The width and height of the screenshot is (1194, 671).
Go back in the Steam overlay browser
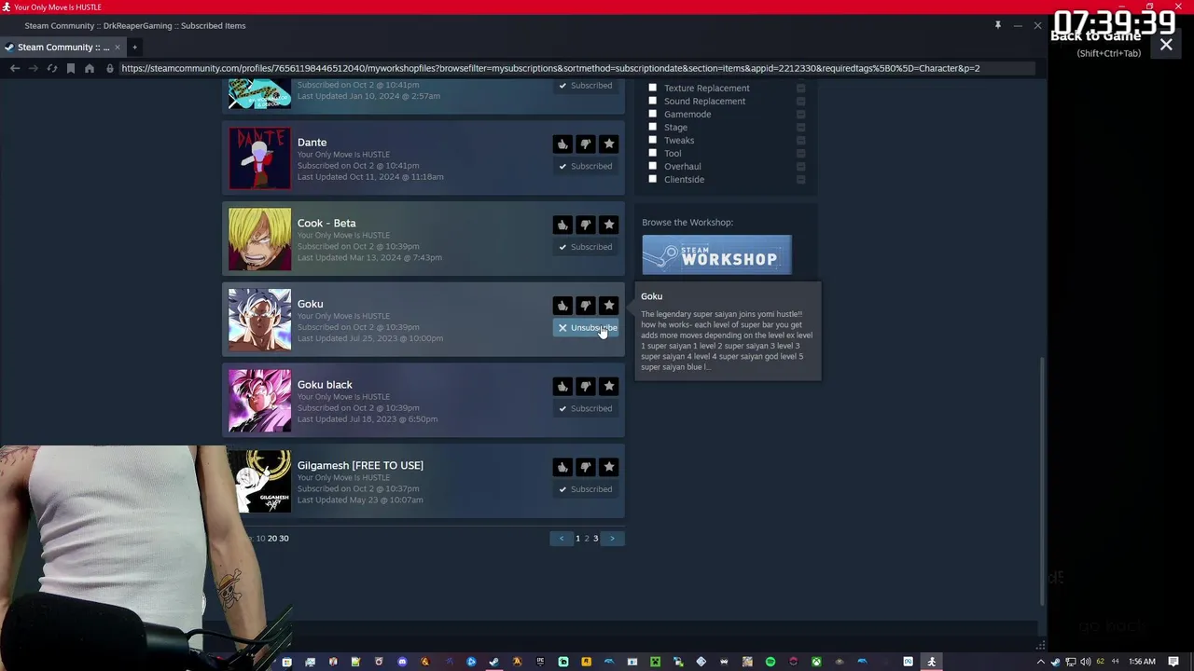(x=15, y=68)
